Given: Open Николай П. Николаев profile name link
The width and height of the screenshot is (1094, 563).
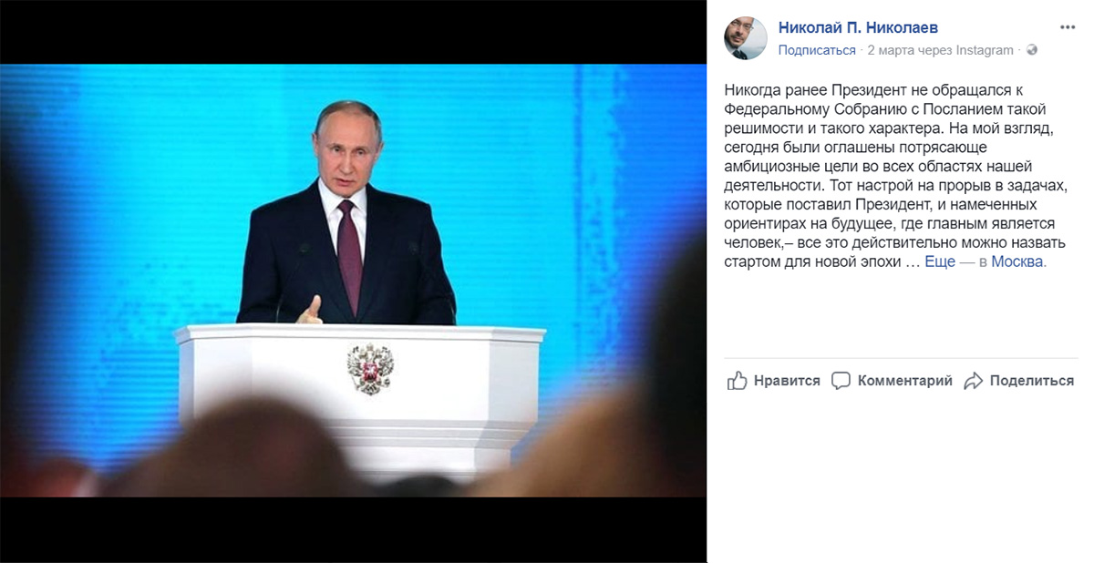Looking at the screenshot, I should [858, 28].
